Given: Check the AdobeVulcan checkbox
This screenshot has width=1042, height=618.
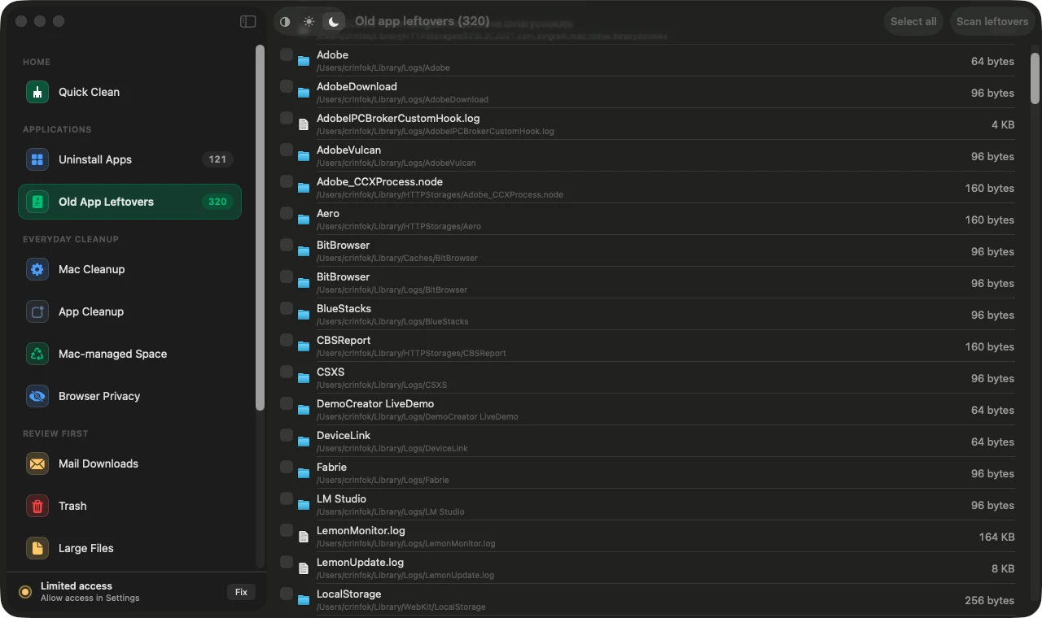Looking at the screenshot, I should pos(287,150).
